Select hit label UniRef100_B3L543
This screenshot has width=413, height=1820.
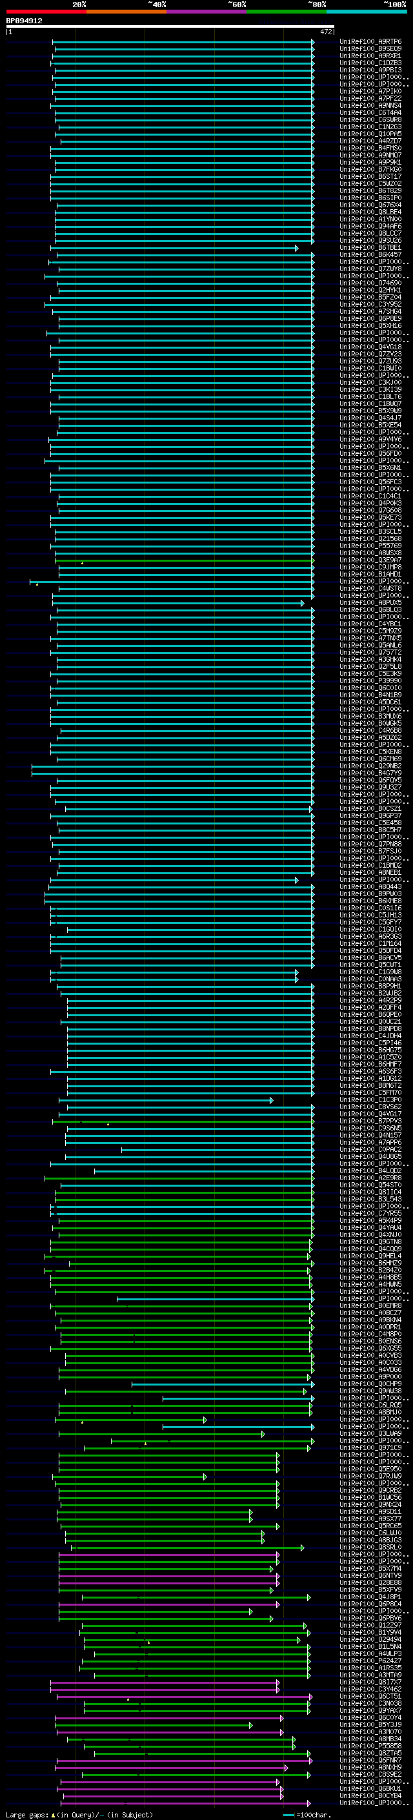370,1199
